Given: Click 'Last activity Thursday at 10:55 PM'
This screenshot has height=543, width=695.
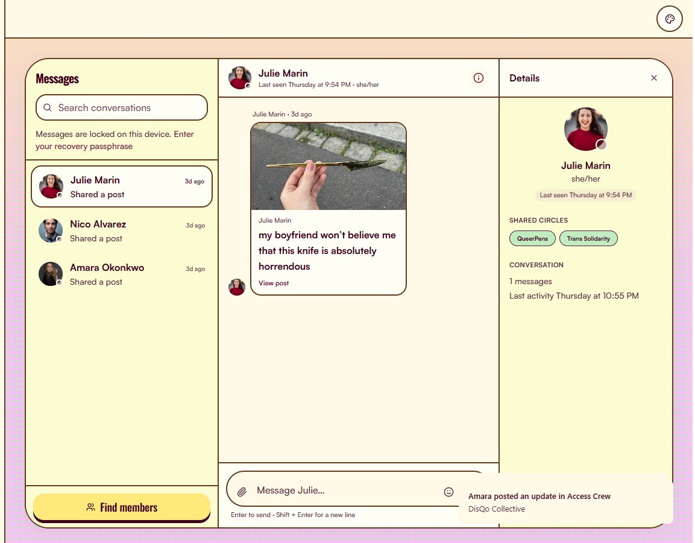Looking at the screenshot, I should 574,296.
